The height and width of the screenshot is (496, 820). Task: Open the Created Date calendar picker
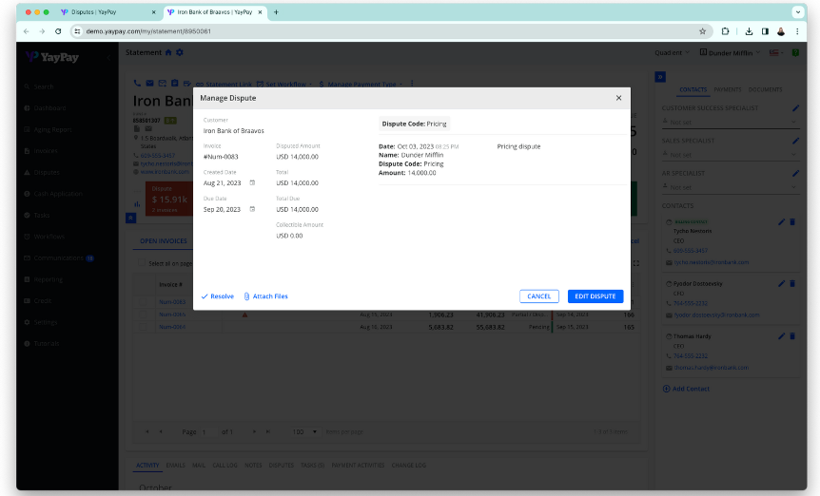click(x=252, y=182)
